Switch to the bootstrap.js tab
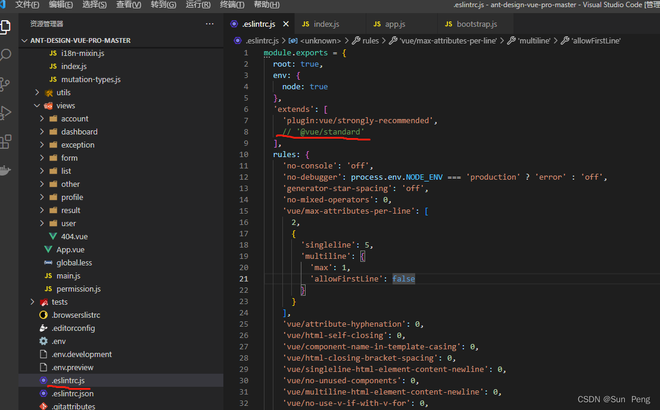660x410 pixels. [x=476, y=24]
